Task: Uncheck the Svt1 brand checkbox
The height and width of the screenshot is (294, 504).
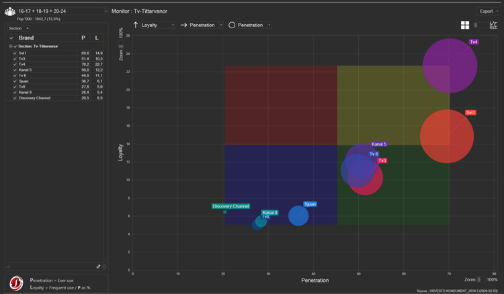Action: tap(15, 52)
